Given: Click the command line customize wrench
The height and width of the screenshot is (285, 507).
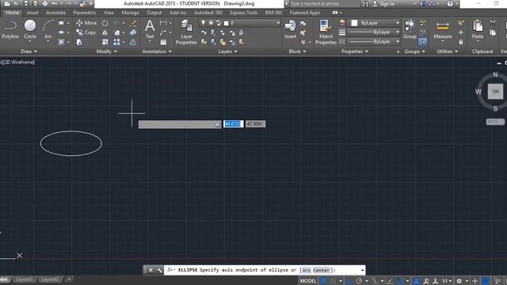Looking at the screenshot, I should coord(159,270).
